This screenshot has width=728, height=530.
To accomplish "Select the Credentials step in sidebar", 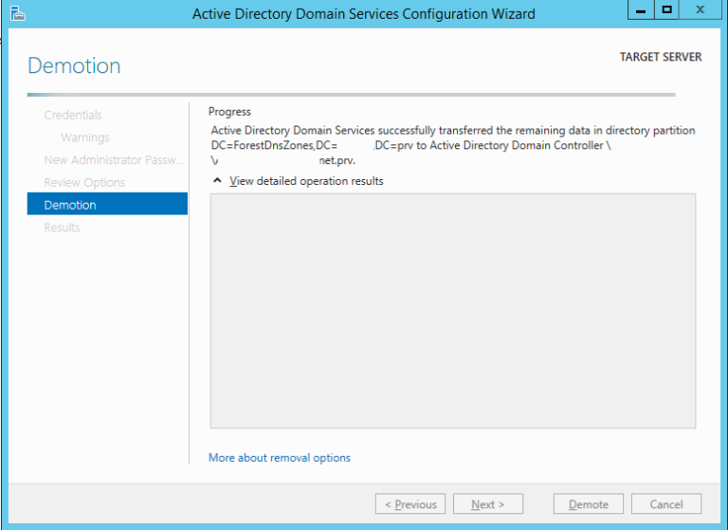I will pyautogui.click(x=73, y=115).
